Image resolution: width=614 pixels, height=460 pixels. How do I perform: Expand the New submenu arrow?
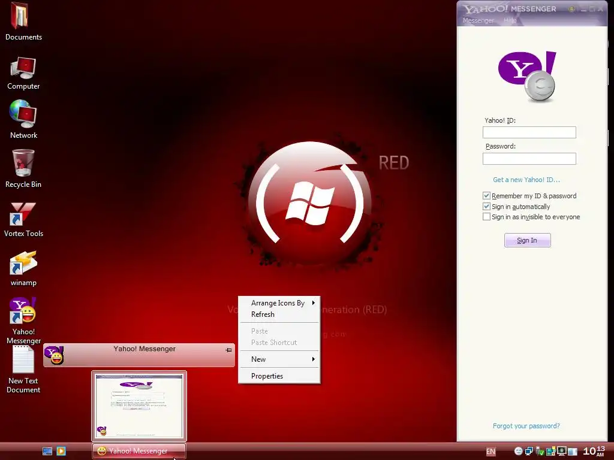(x=313, y=359)
